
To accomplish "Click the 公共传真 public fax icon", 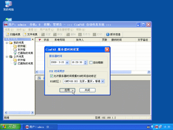I will click(11, 57).
